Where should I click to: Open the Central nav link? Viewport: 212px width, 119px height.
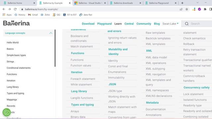(129, 23)
